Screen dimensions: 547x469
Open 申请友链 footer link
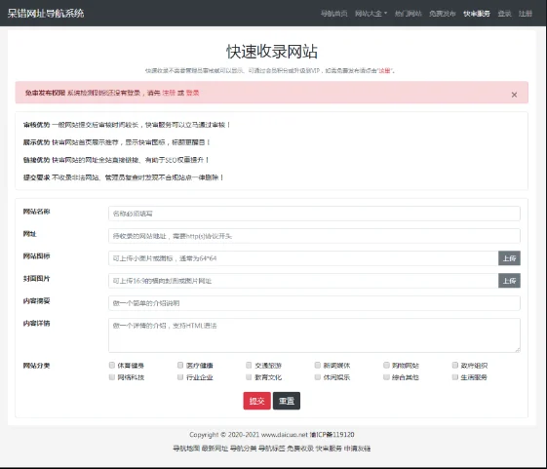357,449
